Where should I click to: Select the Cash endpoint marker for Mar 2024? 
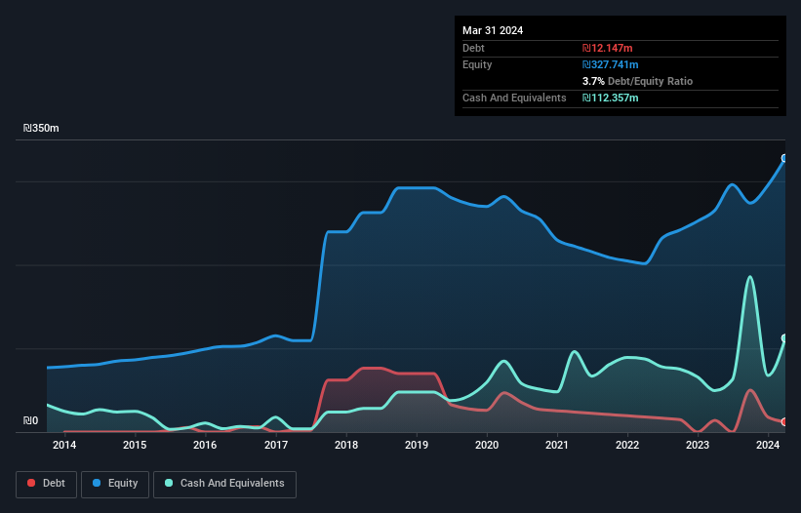784,337
